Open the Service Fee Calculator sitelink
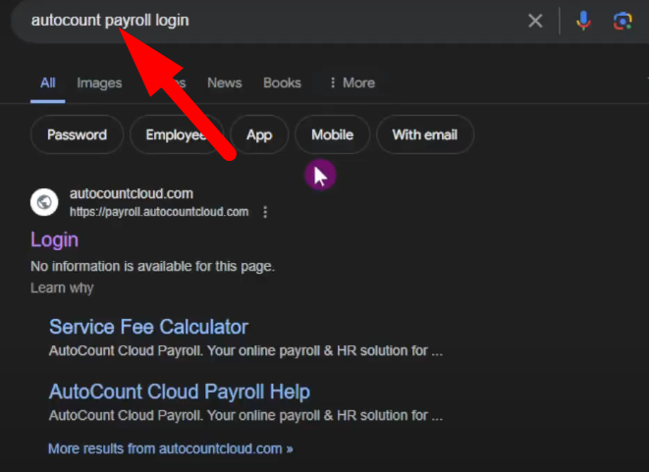Image resolution: width=649 pixels, height=472 pixels. click(x=148, y=327)
